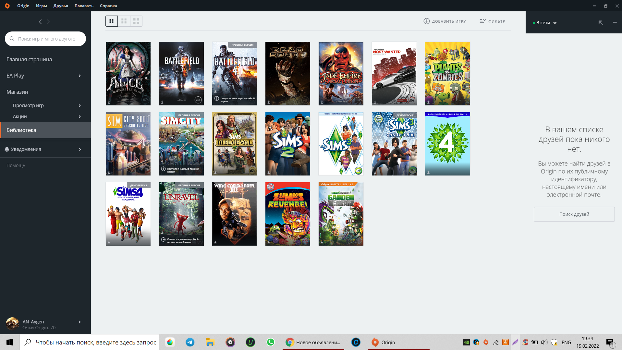
Task: Click the notifications bell icon
Action: [7, 149]
